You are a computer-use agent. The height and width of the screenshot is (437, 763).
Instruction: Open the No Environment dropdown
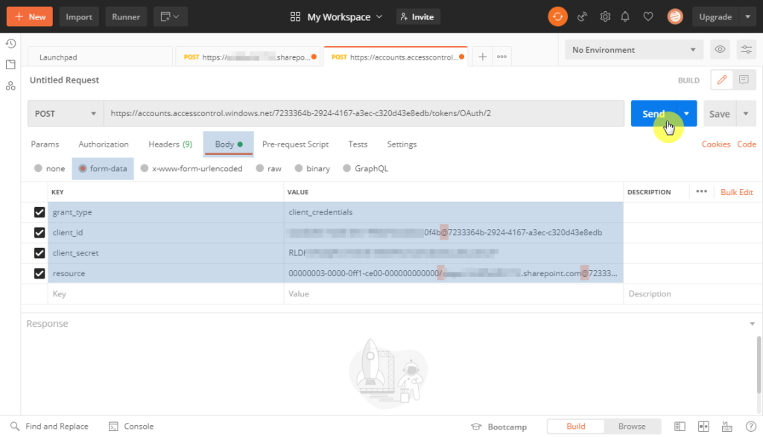pyautogui.click(x=634, y=50)
